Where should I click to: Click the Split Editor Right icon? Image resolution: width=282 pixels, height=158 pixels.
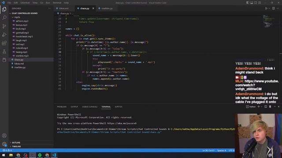pyautogui.click(x=273, y=8)
